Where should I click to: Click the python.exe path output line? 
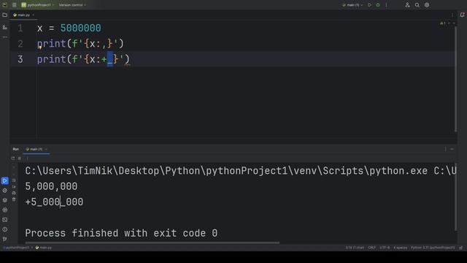[x=241, y=171]
